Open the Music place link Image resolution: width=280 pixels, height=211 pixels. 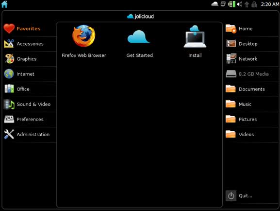[245, 105]
